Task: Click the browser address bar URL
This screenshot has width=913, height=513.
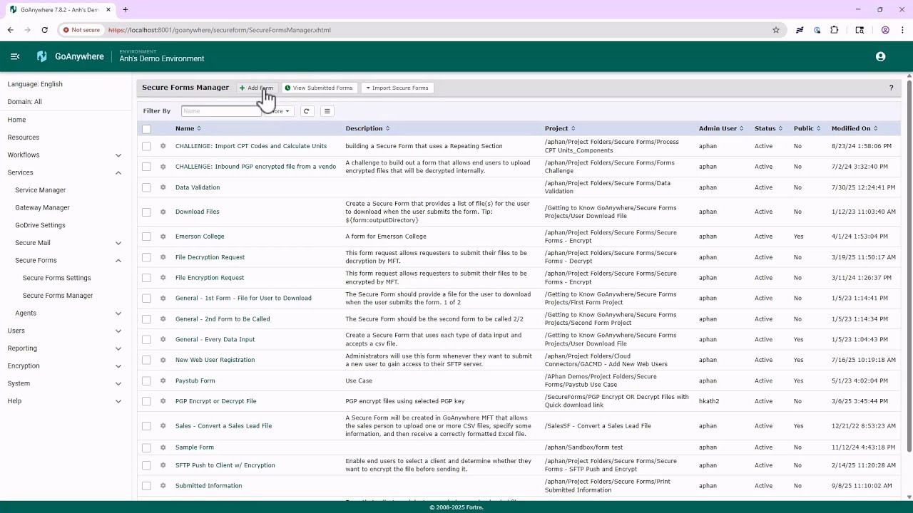Action: (220, 30)
